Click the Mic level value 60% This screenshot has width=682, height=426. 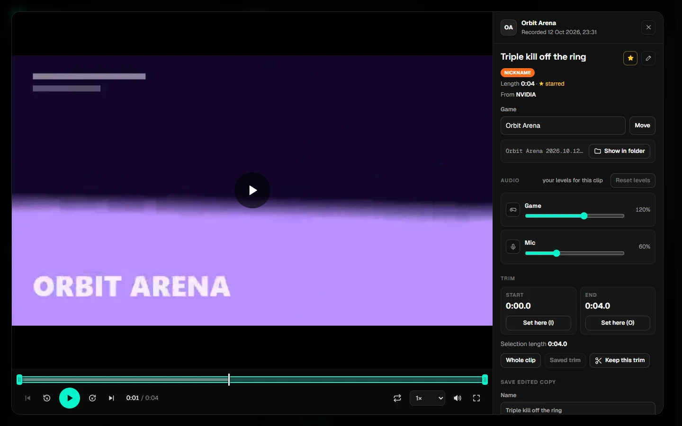(645, 247)
